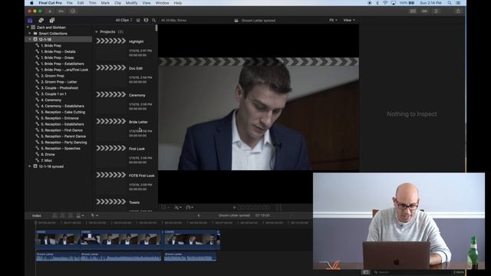Show or hide the Inspector panel
This screenshot has width=491, height=276.
[x=436, y=11]
